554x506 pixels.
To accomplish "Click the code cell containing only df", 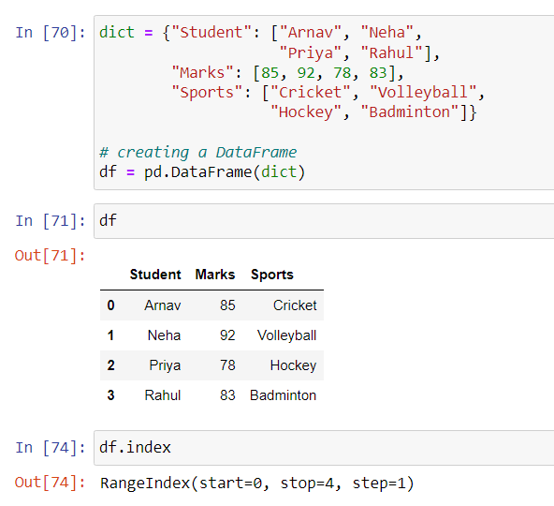I will tap(324, 221).
